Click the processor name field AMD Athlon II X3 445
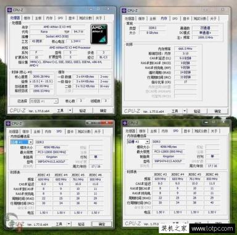The height and width of the screenshot is (235, 237). pyautogui.click(x=57, y=27)
